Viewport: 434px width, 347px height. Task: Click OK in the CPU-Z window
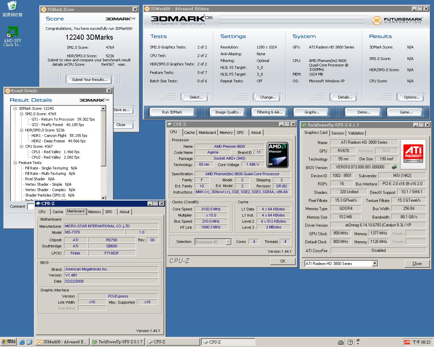[x=283, y=261]
